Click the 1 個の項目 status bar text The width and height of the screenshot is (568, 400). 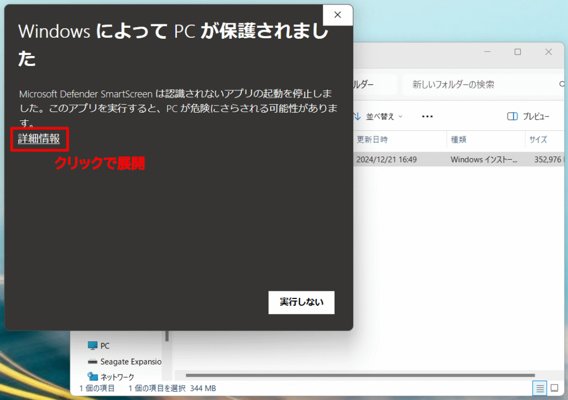pos(97,388)
